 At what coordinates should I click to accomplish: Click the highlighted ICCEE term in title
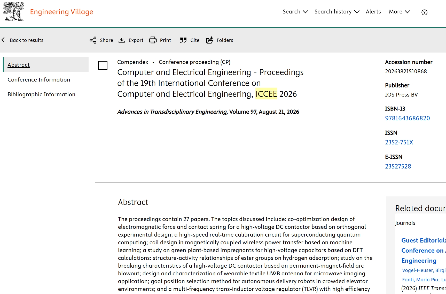(266, 94)
